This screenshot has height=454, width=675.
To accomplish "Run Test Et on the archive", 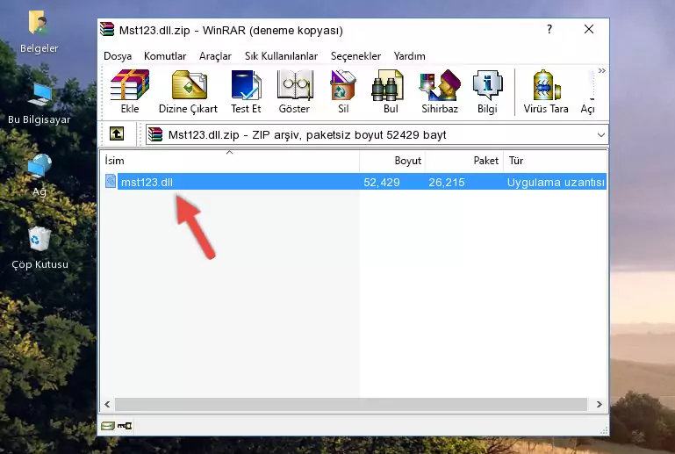I will (x=246, y=91).
